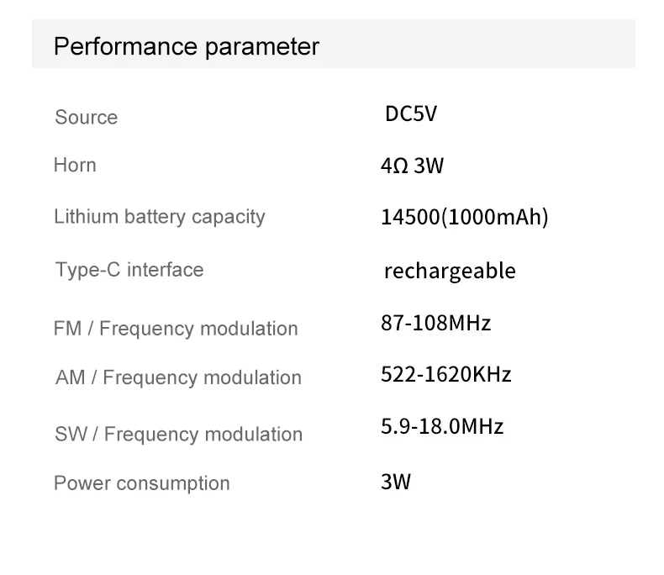Click the 'SW / Frequency modulation' label
This screenshot has width=664, height=575.
[178, 435]
